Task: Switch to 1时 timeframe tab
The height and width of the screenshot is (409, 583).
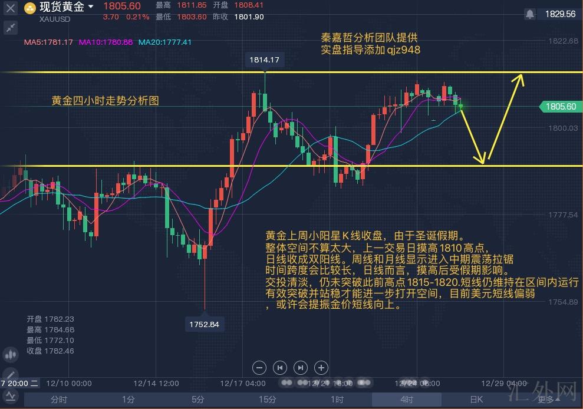Action: [x=337, y=400]
